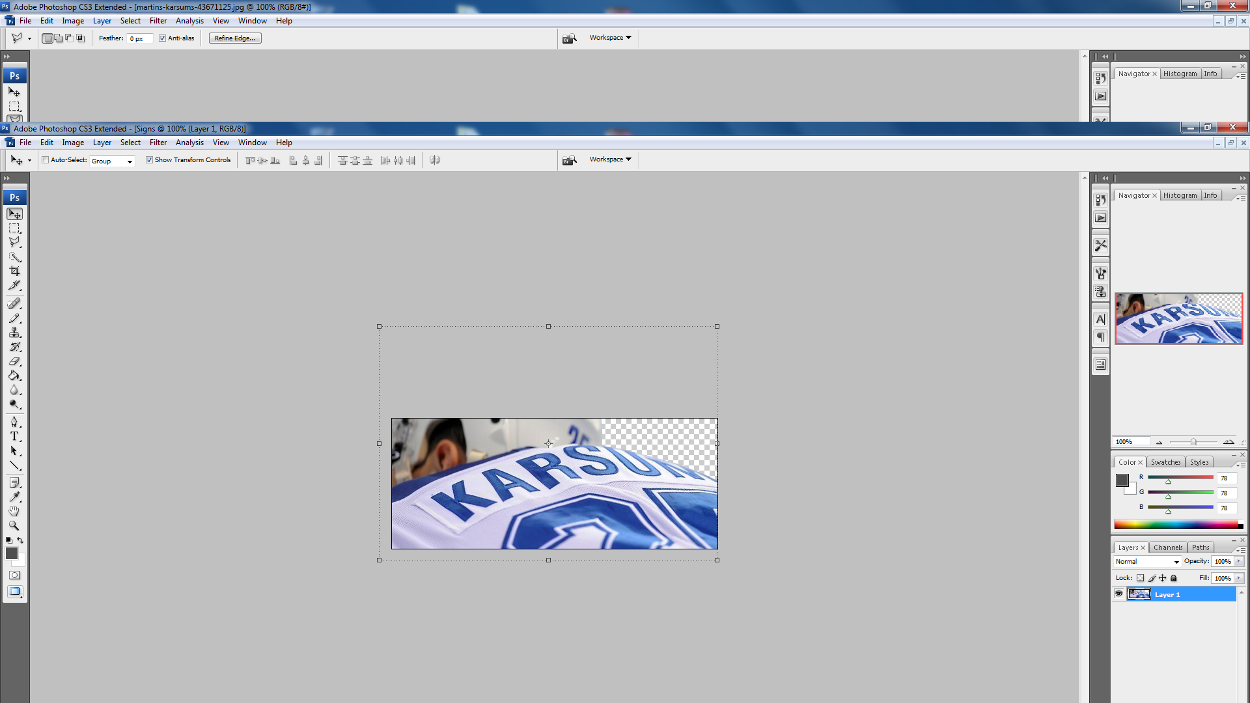This screenshot has width=1250, height=703.
Task: Toggle Anti-alias checkbox in back window
Action: pyautogui.click(x=162, y=38)
